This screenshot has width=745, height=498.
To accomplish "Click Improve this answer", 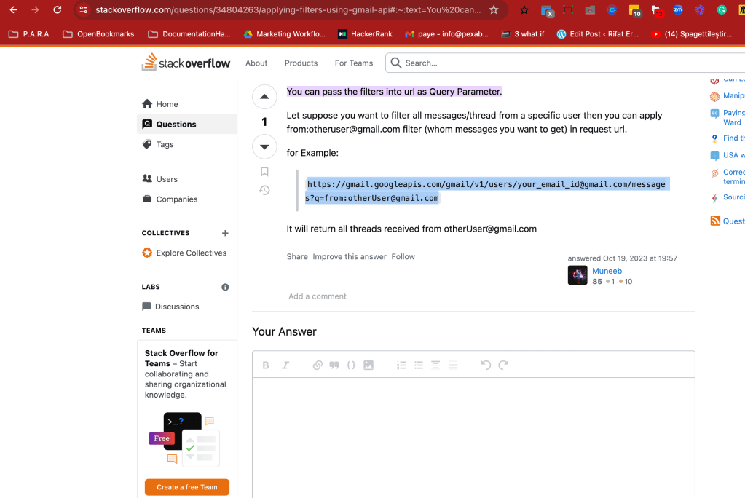I will coord(350,256).
